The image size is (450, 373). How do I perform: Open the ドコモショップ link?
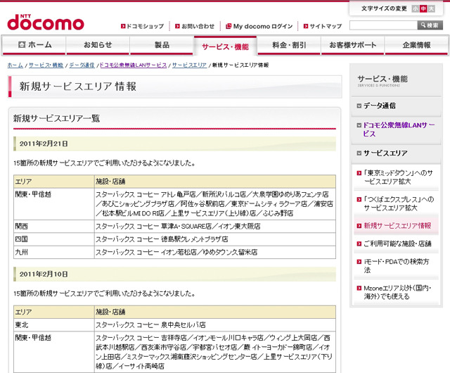coord(142,26)
